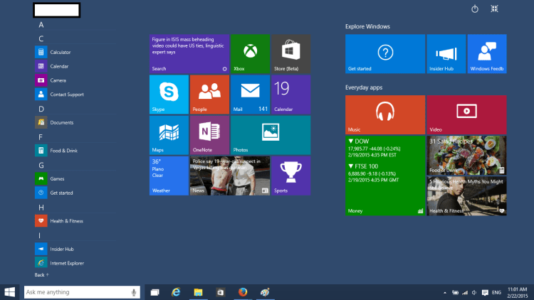Open the Xbox tile
Viewport: 534px width, 300px height.
point(250,54)
